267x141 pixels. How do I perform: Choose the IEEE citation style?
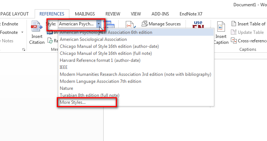pos(136,67)
